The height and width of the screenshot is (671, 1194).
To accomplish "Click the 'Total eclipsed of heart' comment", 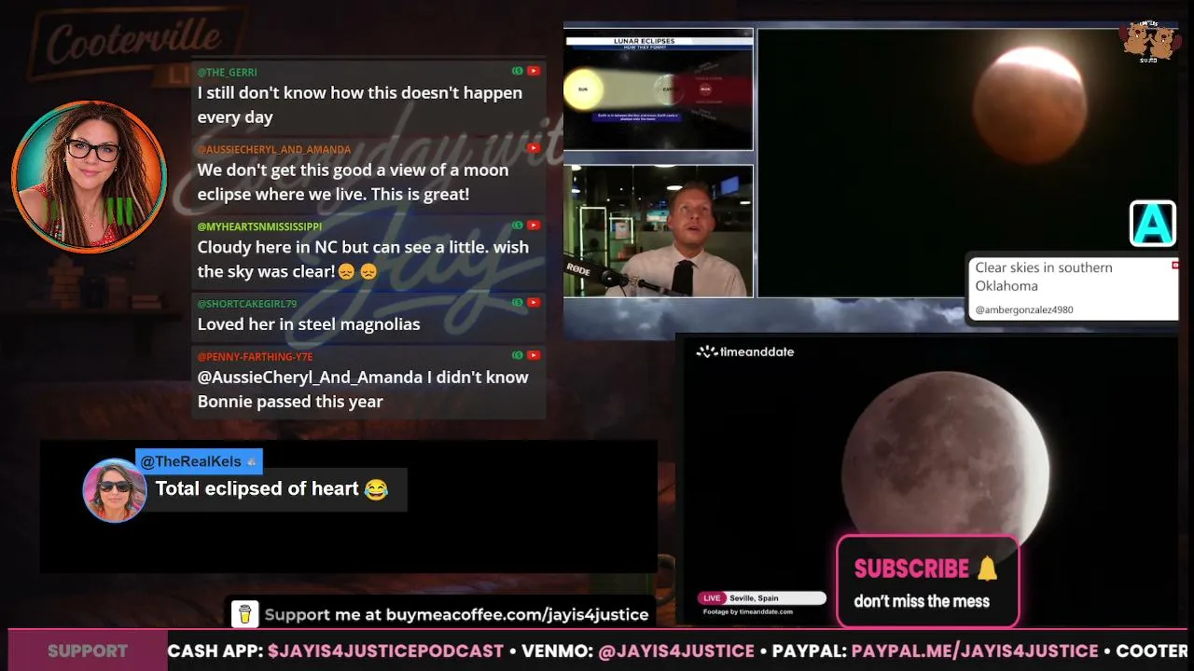I will (271, 489).
